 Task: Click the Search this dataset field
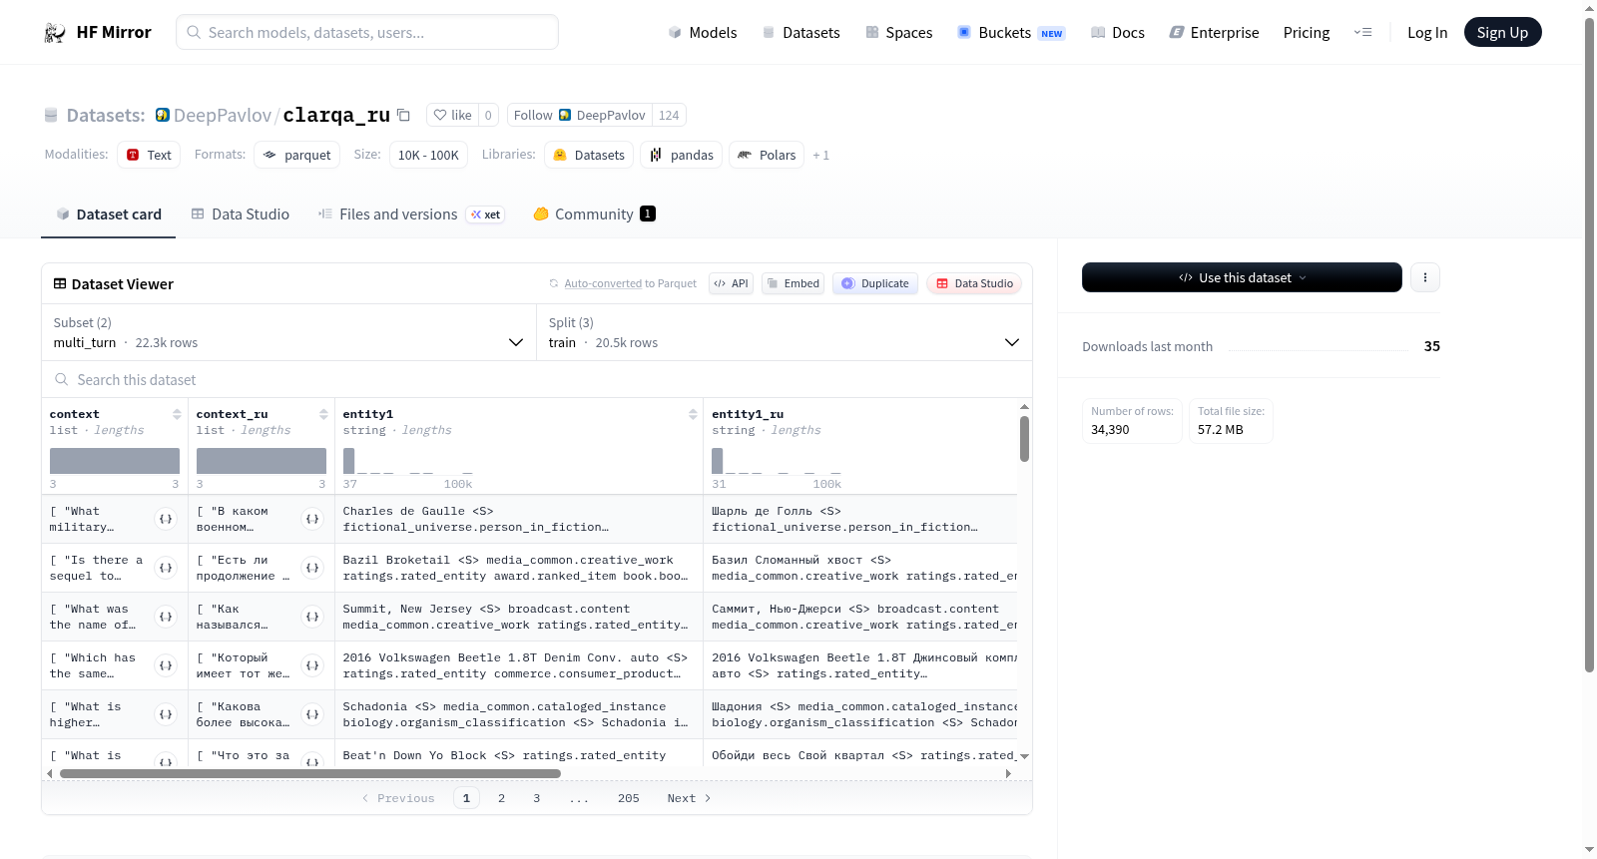(537, 380)
